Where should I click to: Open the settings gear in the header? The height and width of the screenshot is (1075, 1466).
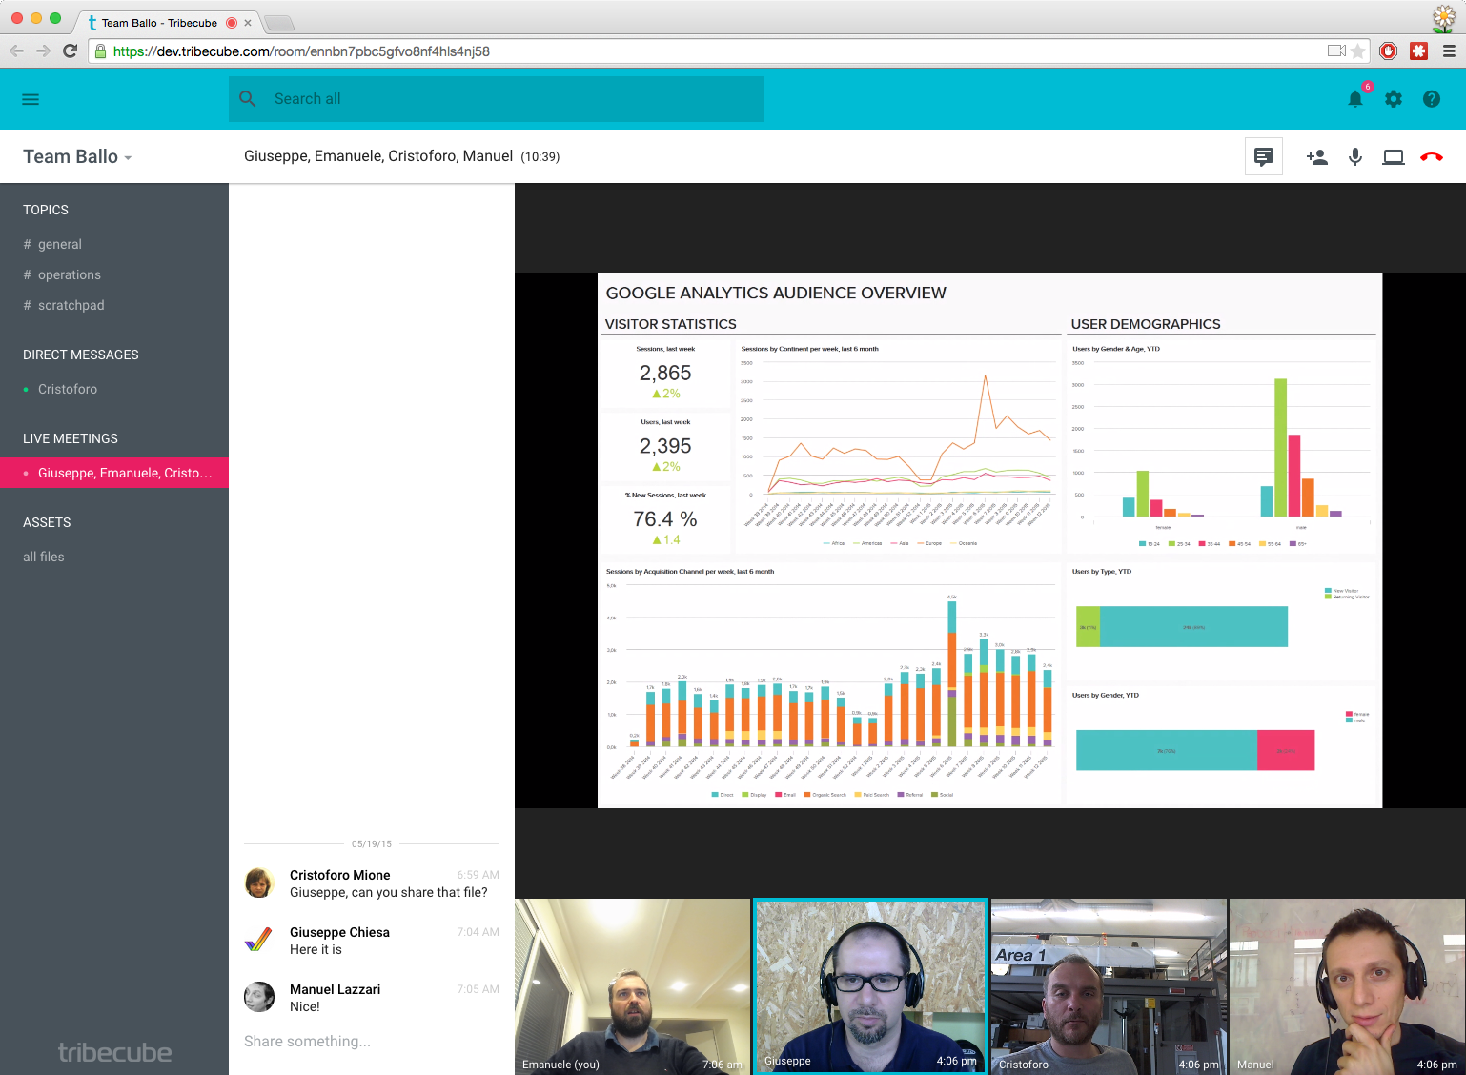(x=1394, y=99)
